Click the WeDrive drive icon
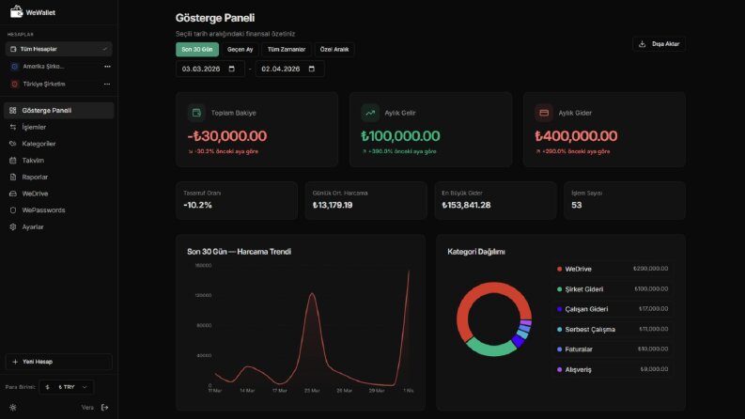Image resolution: width=745 pixels, height=419 pixels. pos(13,194)
